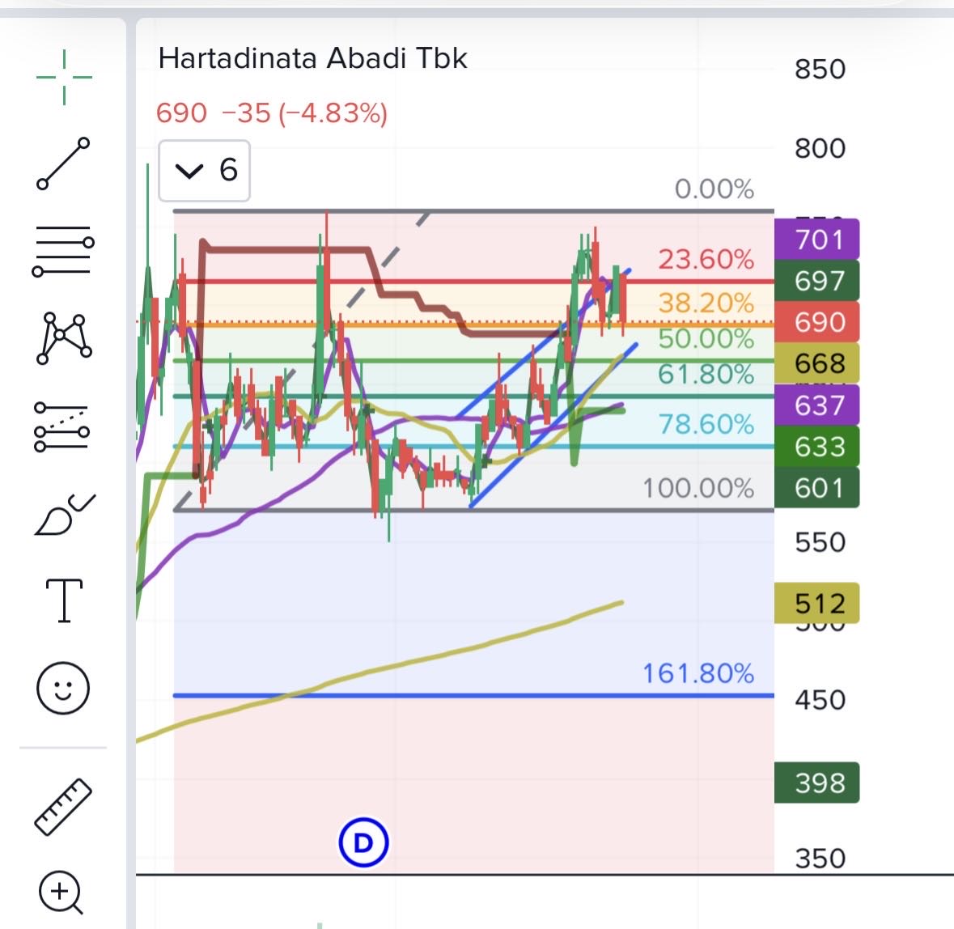The image size is (954, 929).
Task: Select the 61.80% Fibonacci level label
Action: 706,374
